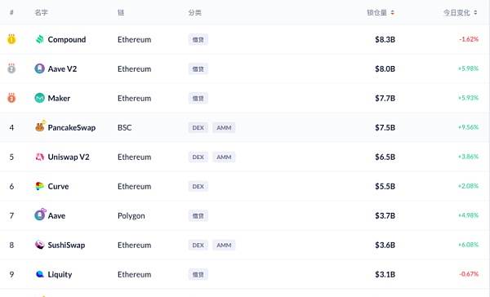Viewport: 490px width, 297px height.
Task: Sort by today's change column arrows
Action: 475,12
